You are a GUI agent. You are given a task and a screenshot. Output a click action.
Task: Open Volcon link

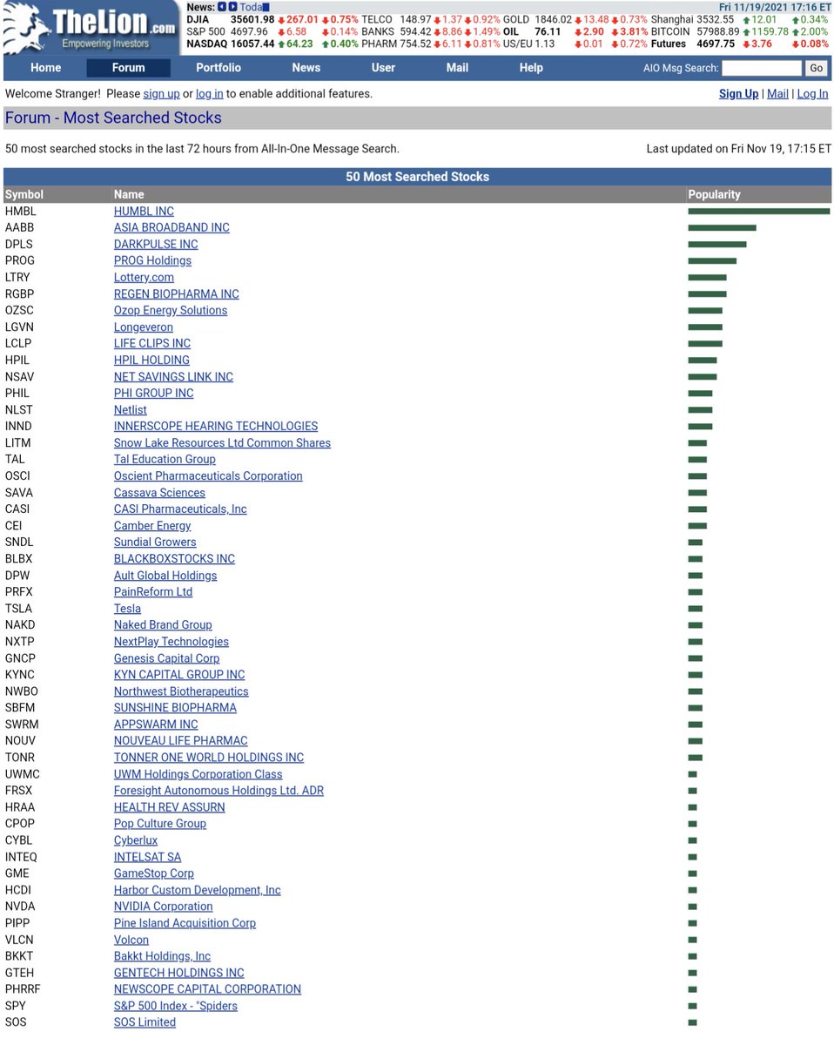click(131, 940)
